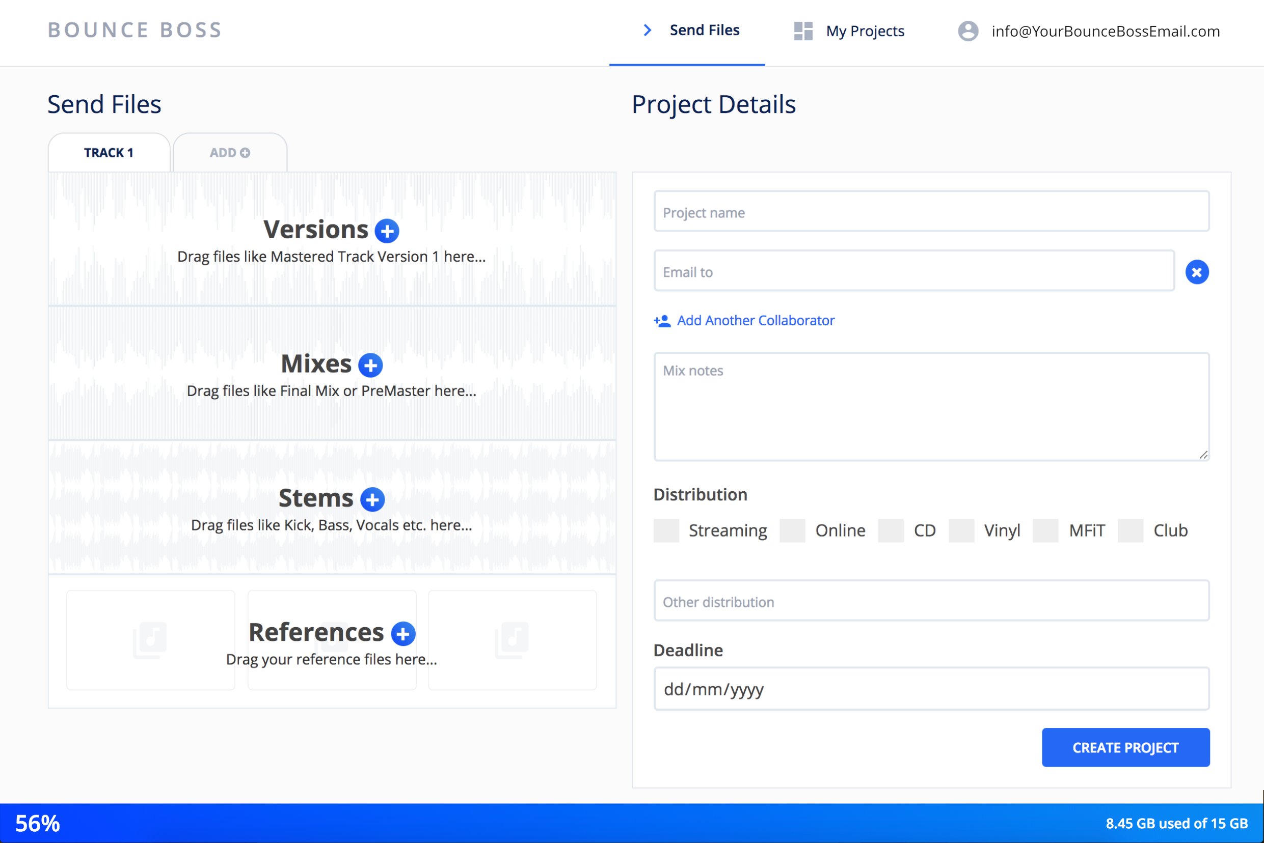Click the plus icon next to Mixes
Screen dimensions: 1264x843
click(370, 366)
